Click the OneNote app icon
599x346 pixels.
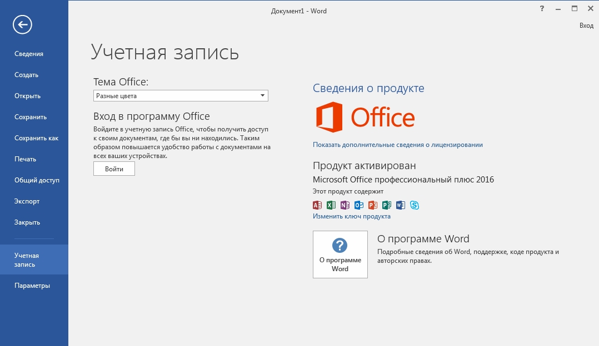[x=345, y=205]
